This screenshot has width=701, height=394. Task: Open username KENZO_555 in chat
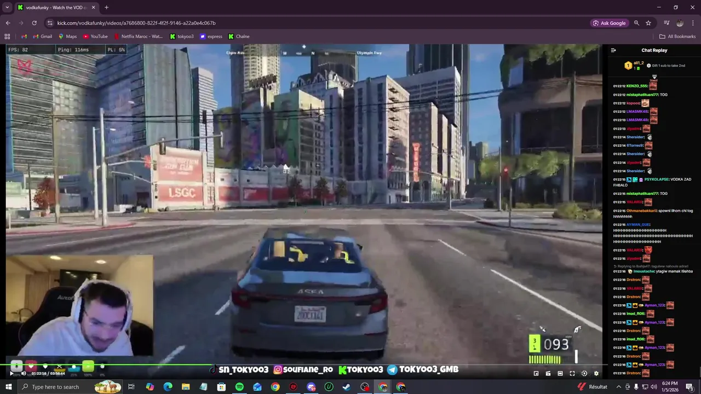coord(637,86)
